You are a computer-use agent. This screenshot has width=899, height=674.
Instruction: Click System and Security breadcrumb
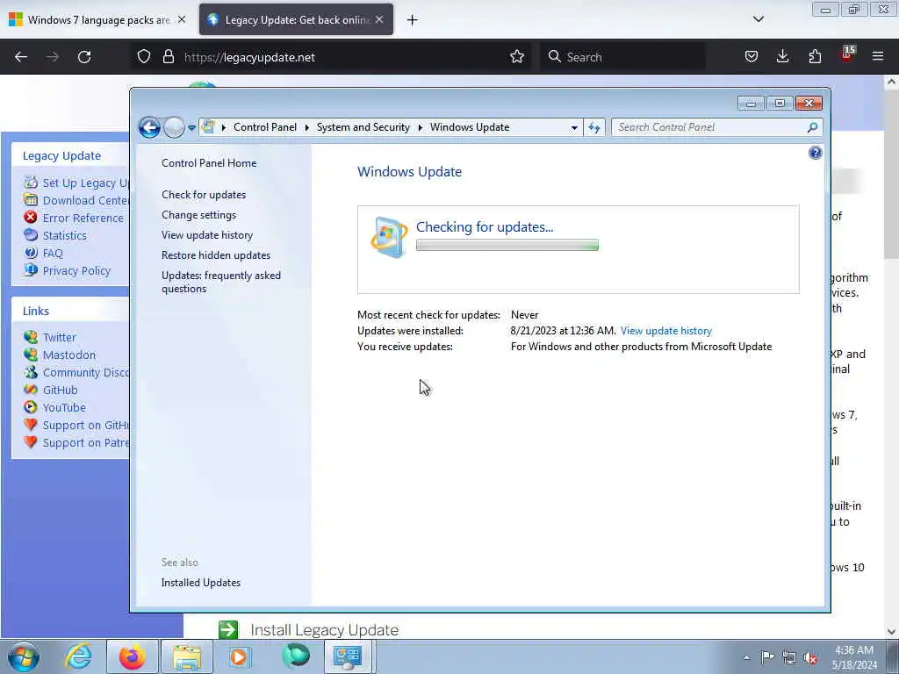point(363,127)
